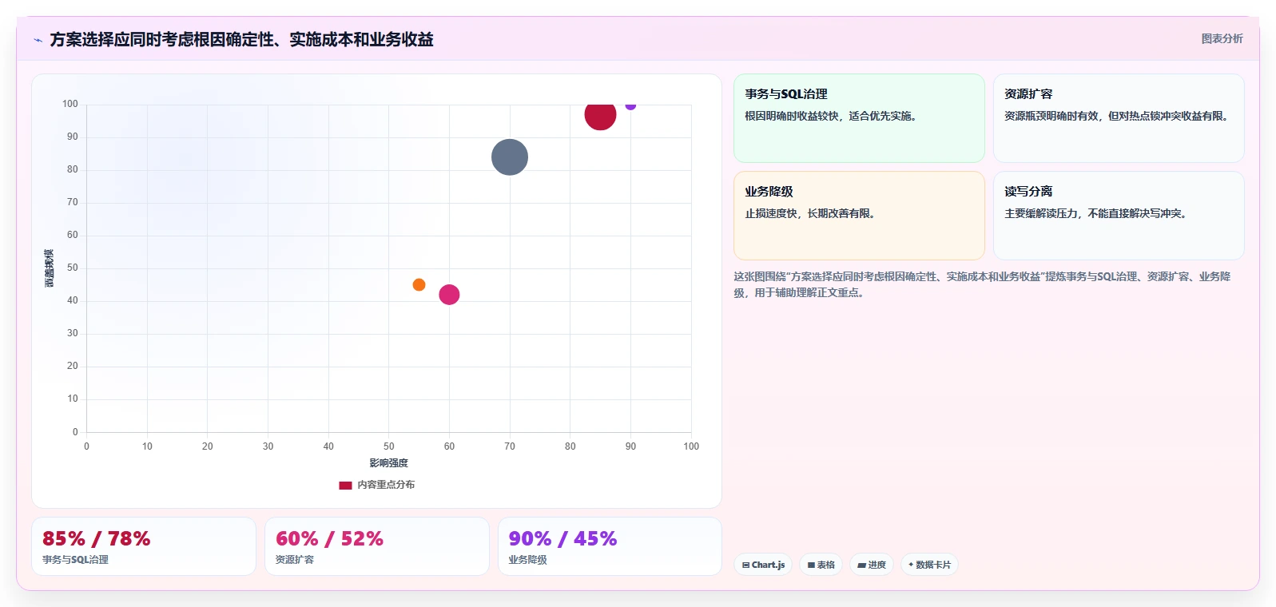Click the text 资源瓶颈明确时有效
Image resolution: width=1276 pixels, height=607 pixels.
(1051, 116)
